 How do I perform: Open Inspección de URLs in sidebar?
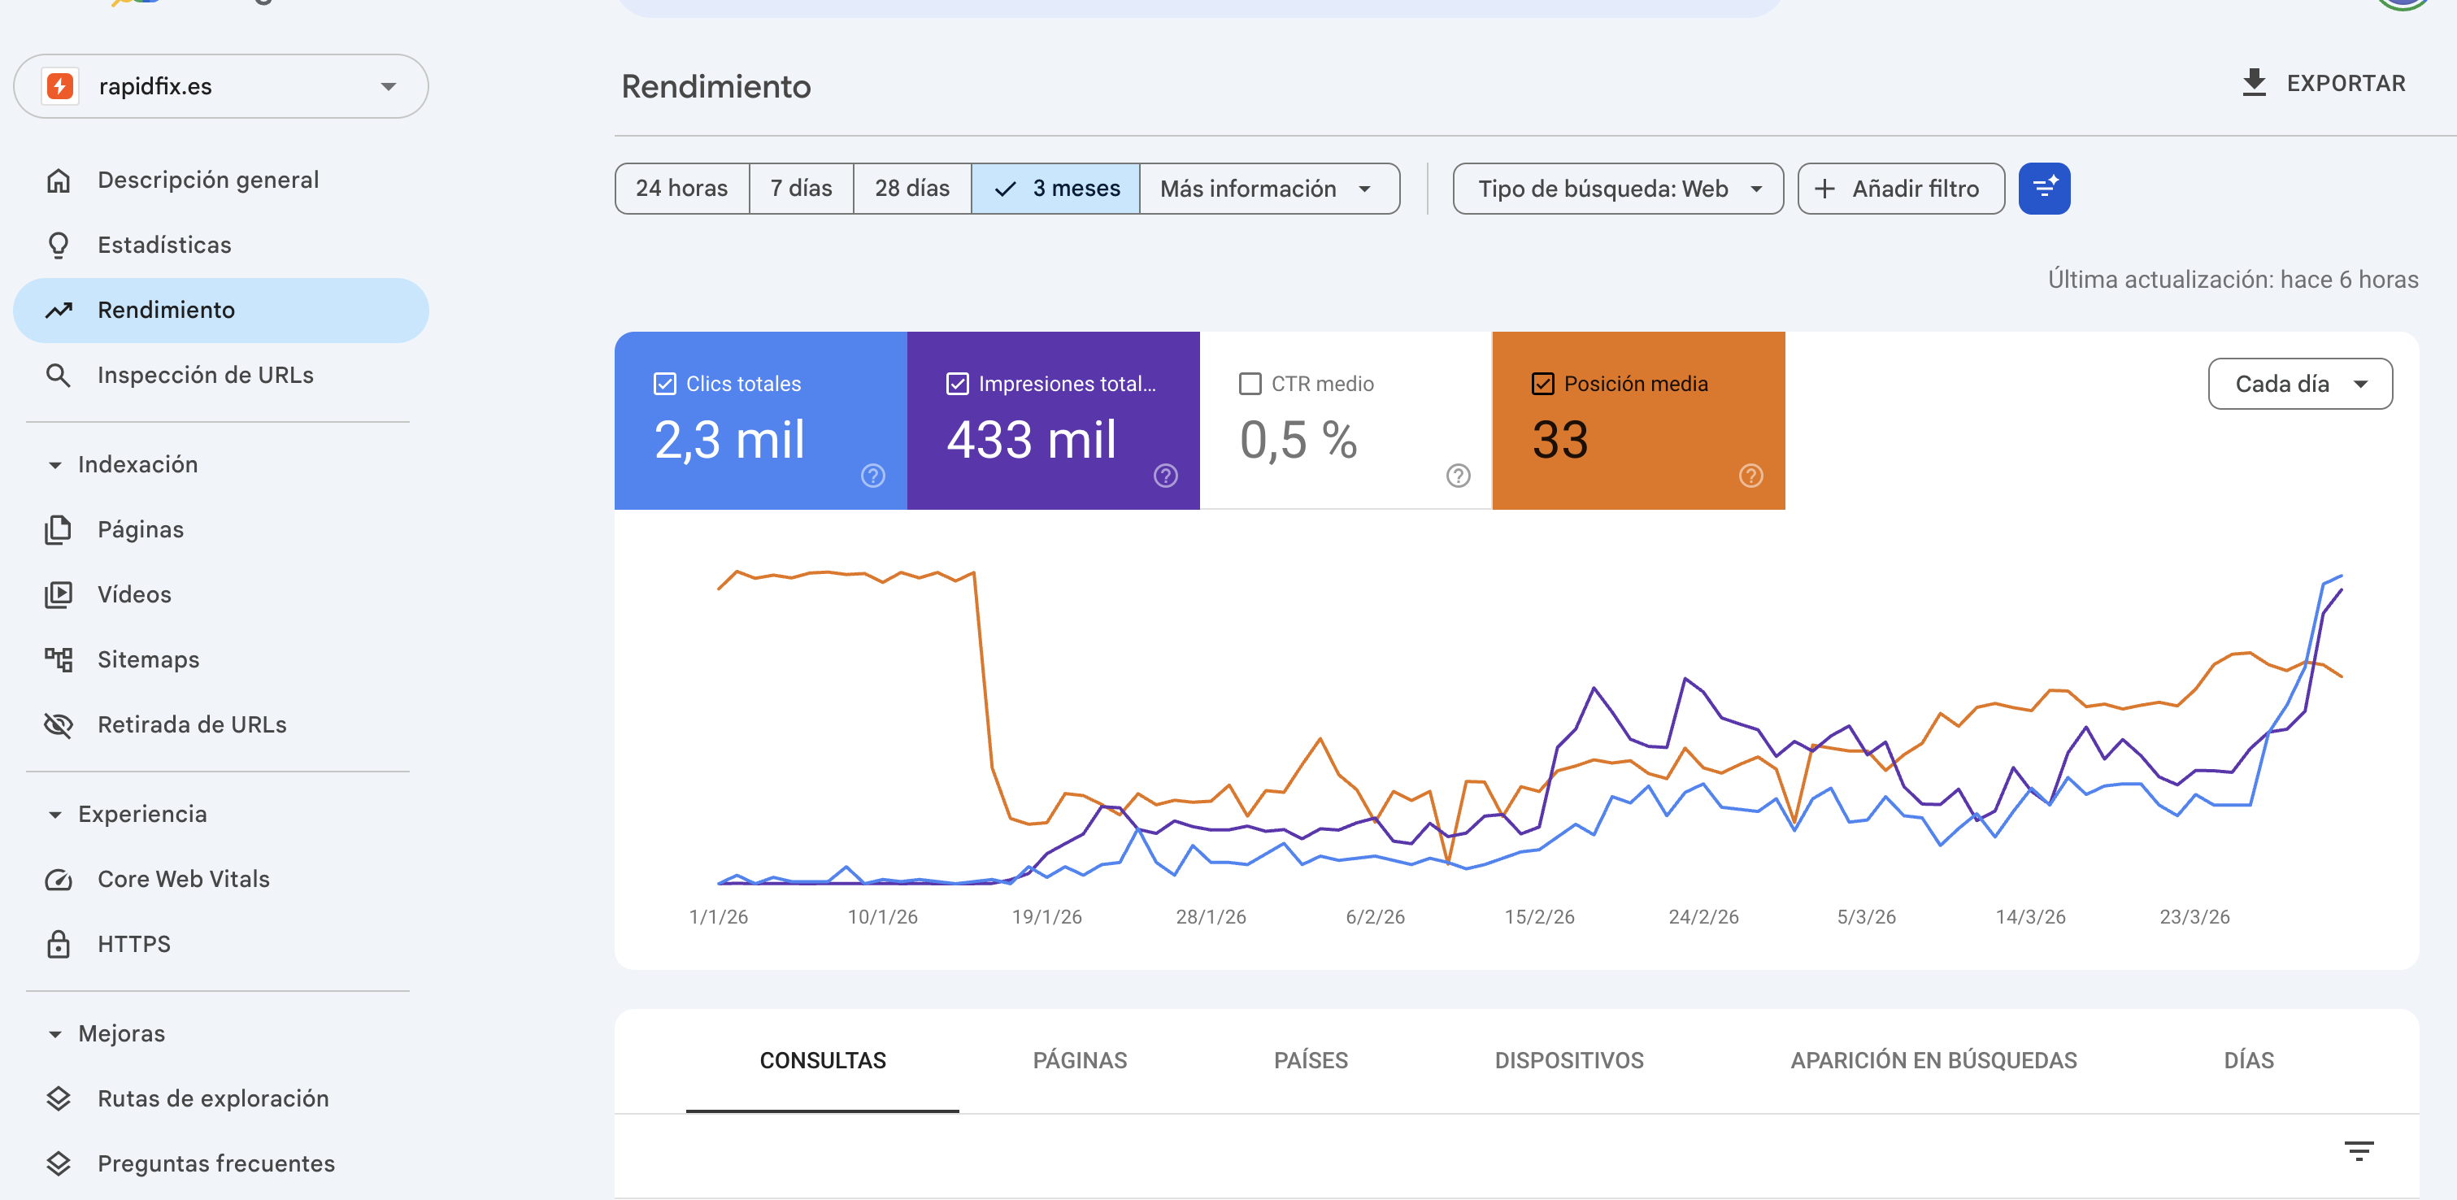click(205, 375)
